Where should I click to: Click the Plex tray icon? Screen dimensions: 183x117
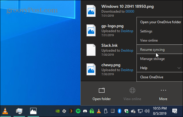click(71, 111)
